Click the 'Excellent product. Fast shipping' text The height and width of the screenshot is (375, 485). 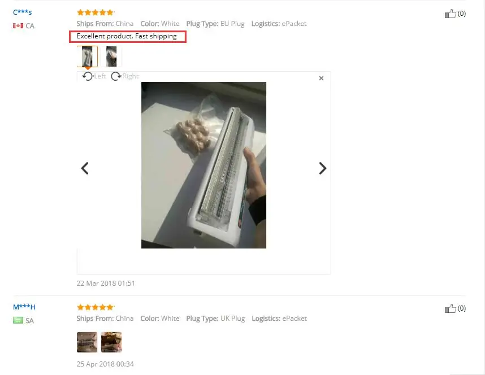pos(127,36)
